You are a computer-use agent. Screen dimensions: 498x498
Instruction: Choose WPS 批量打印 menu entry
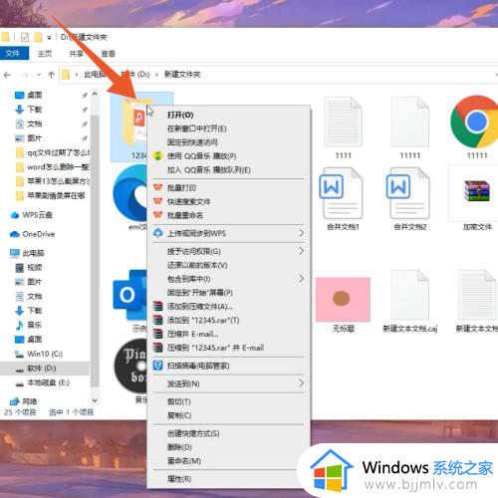[x=228, y=188]
